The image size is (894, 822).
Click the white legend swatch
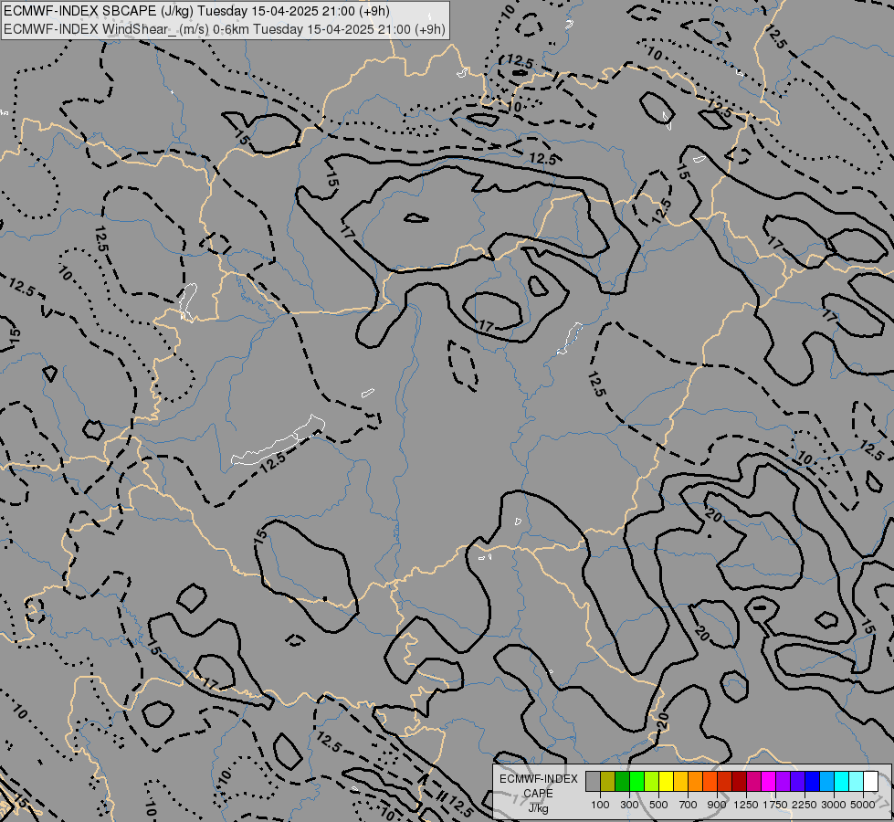(871, 782)
